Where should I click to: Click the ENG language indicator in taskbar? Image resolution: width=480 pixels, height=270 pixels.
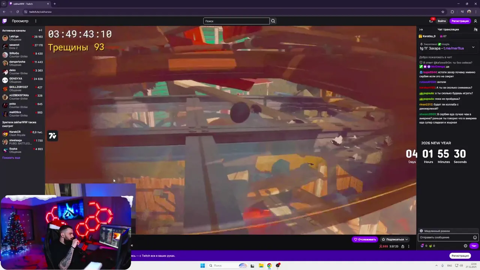pos(450,265)
